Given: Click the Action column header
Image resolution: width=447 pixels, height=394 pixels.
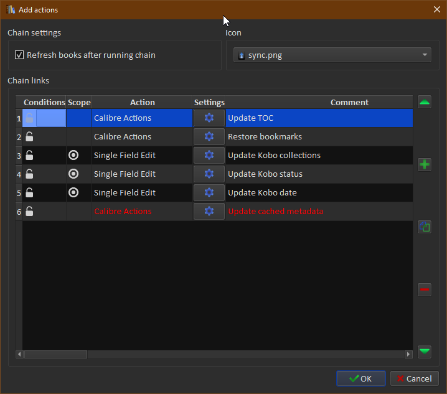Looking at the screenshot, I should [x=143, y=103].
